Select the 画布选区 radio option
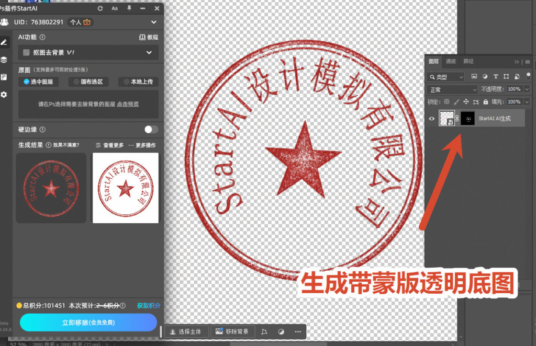 [88, 82]
